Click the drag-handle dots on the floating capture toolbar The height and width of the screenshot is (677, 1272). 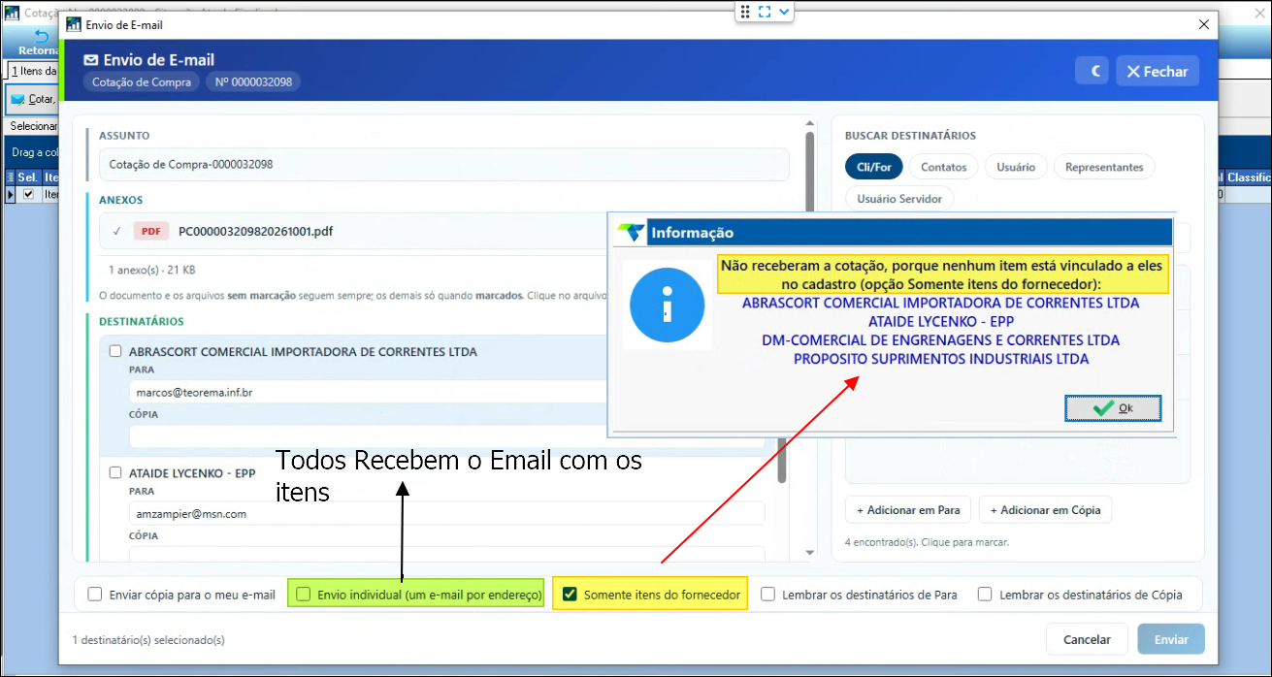pyautogui.click(x=745, y=12)
